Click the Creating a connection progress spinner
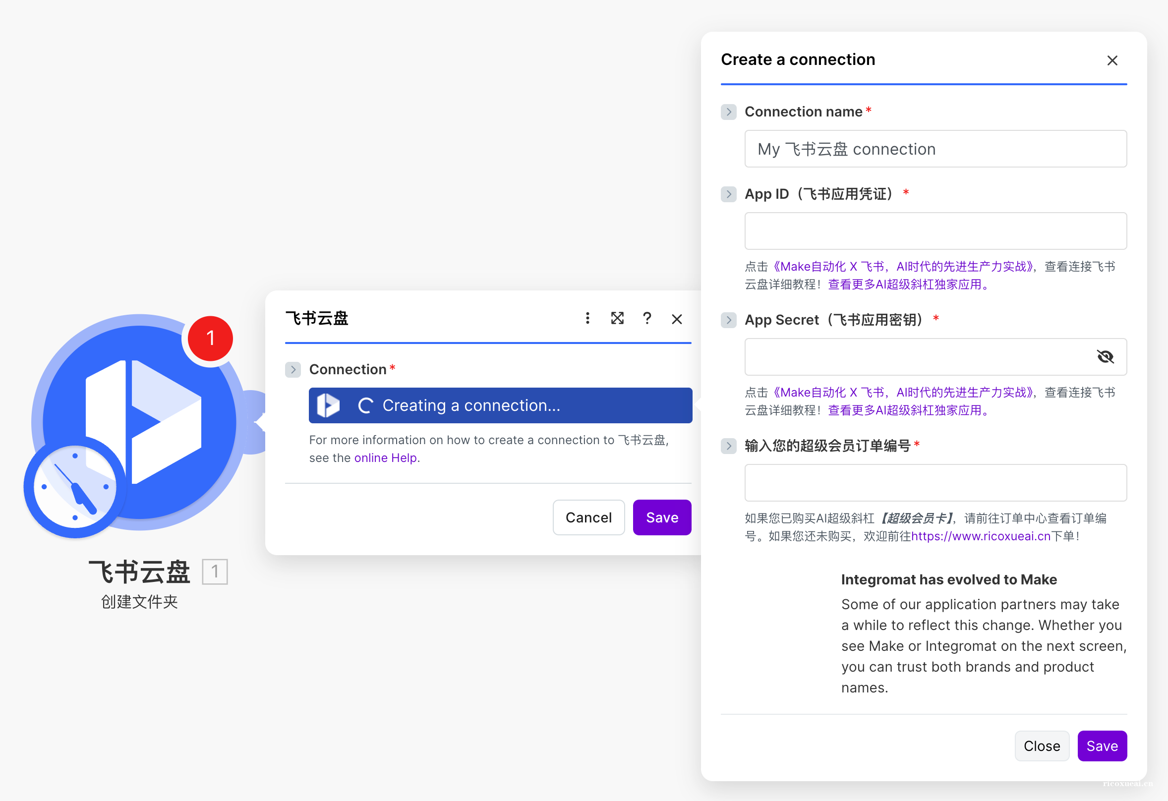The height and width of the screenshot is (801, 1168). click(x=365, y=405)
